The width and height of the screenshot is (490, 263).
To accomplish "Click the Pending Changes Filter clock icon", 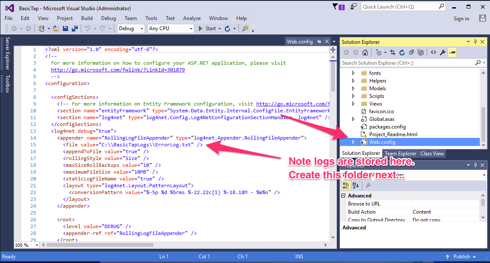I will [x=379, y=52].
